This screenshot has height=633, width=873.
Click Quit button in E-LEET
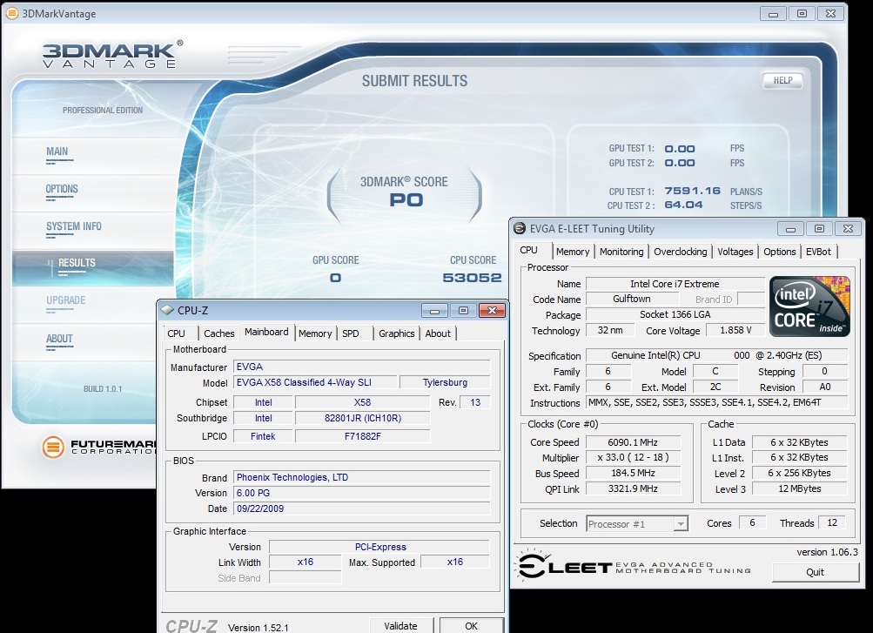click(815, 572)
